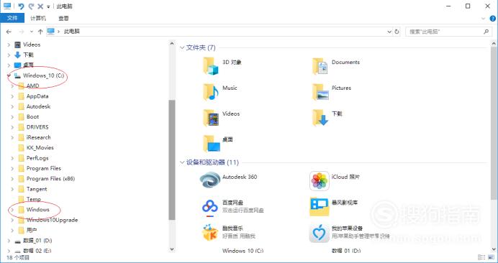Select the 数据_01 (D:) drive in the tree
Image resolution: width=498 pixels, height=263 pixels.
click(37, 241)
